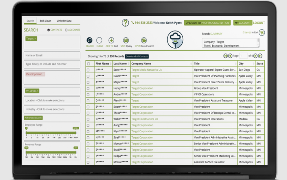This screenshot has width=287, height=180.
Task: Open the Location selections box
Action: (52, 100)
